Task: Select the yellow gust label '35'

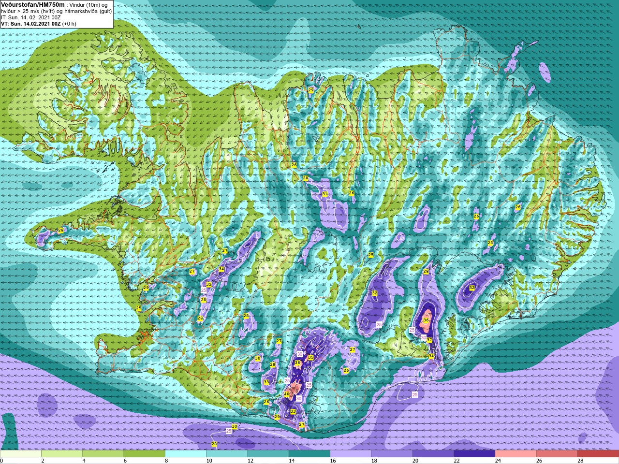Action: coord(311,358)
